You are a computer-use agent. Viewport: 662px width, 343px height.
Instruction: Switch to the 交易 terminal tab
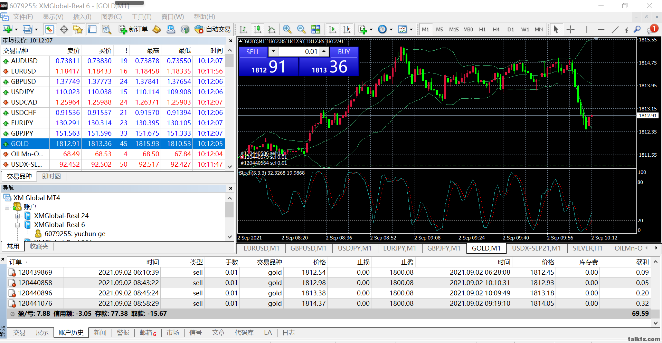19,333
